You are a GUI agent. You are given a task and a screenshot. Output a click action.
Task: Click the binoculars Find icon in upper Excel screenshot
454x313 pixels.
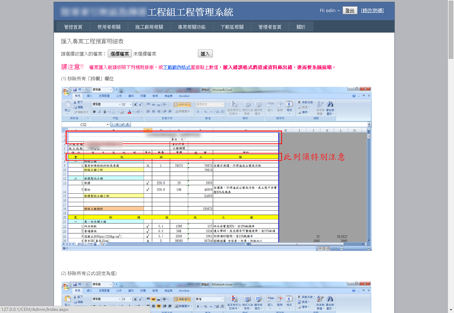(330, 104)
